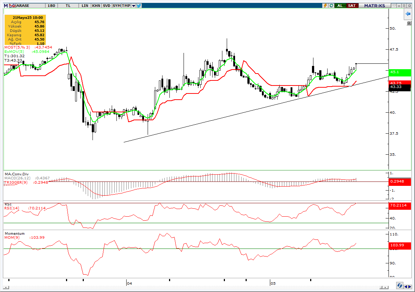Click the TL currency button
The height and width of the screenshot is (292, 415).
coord(68,5)
